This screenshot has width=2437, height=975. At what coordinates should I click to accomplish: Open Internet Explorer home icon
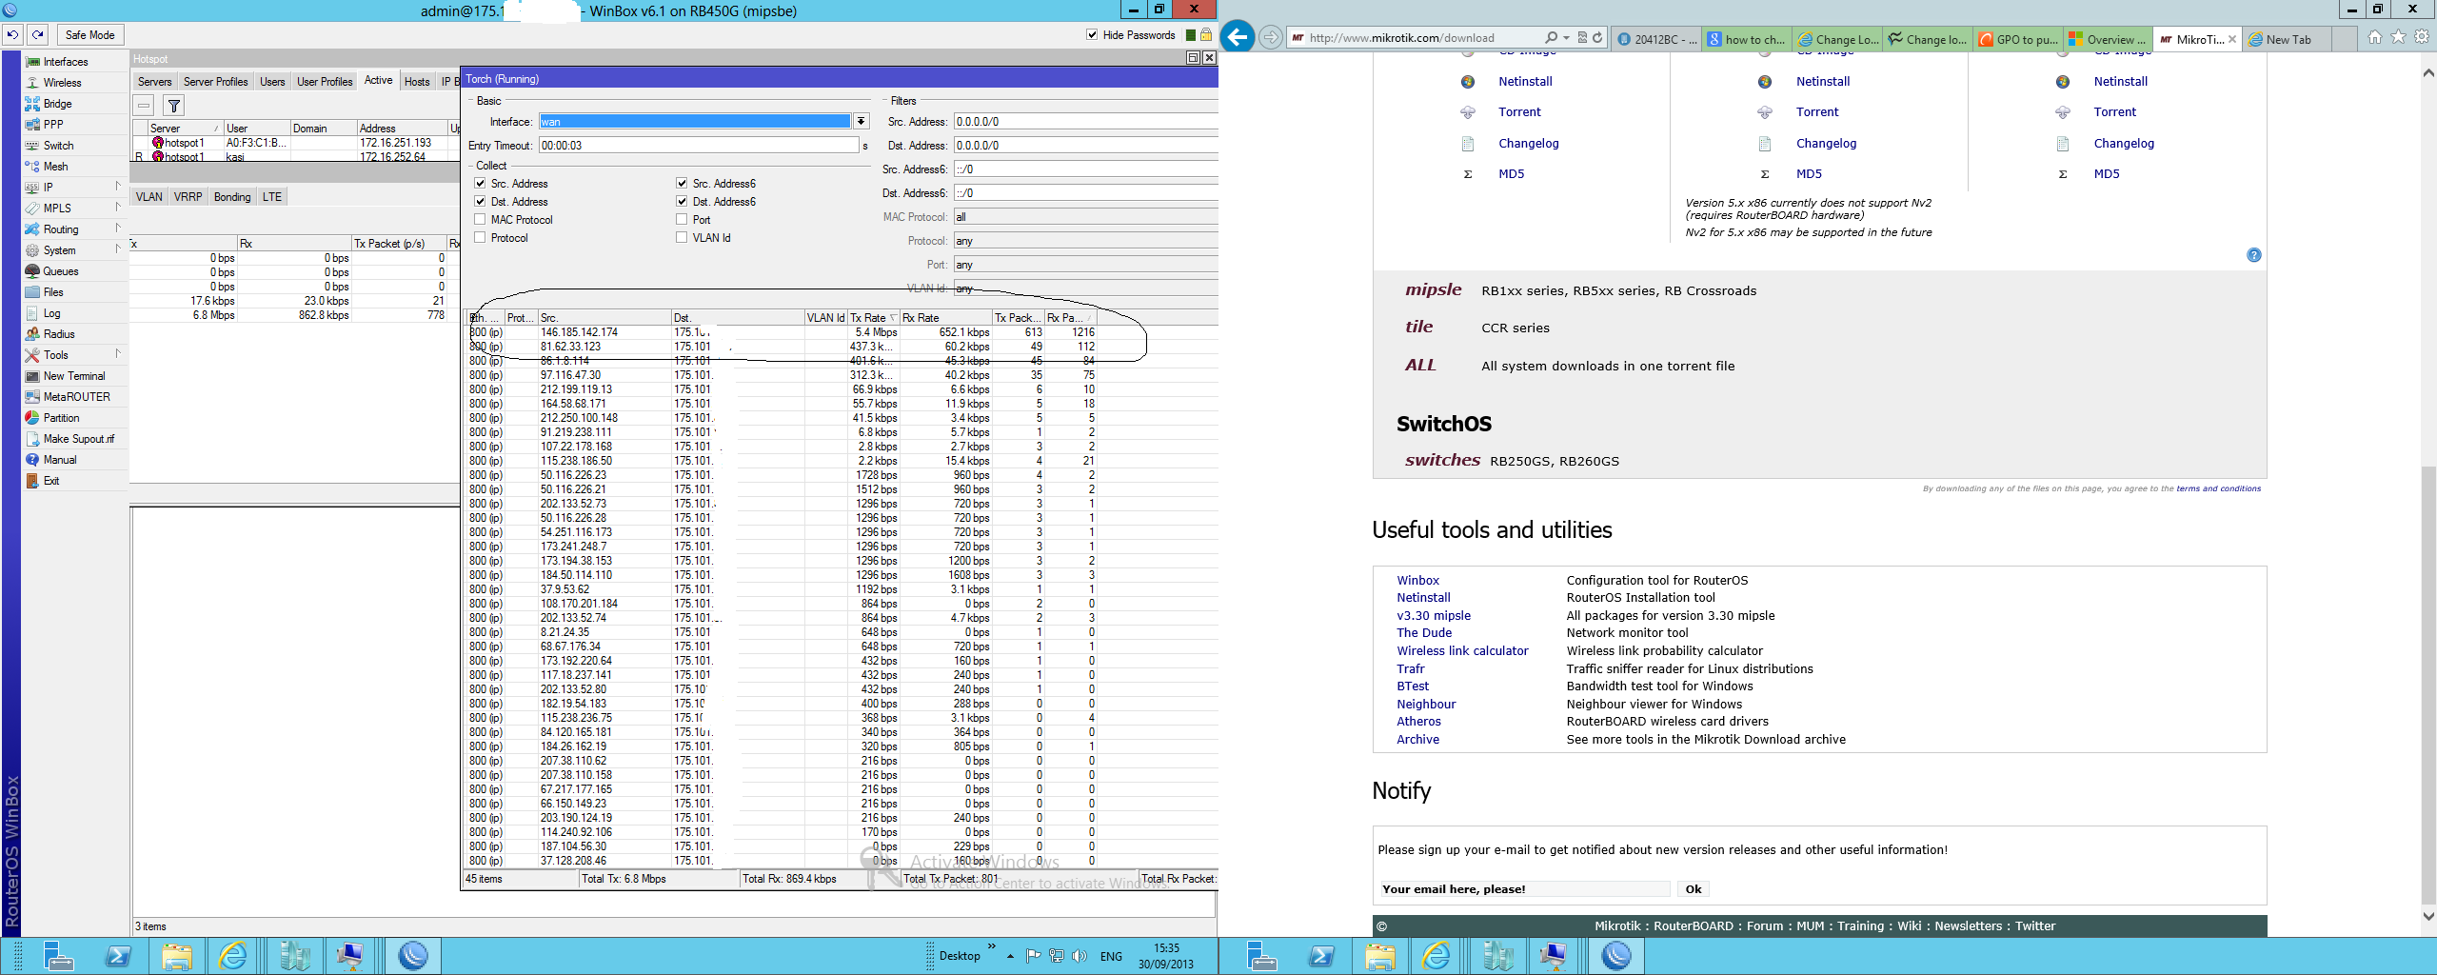[2374, 37]
